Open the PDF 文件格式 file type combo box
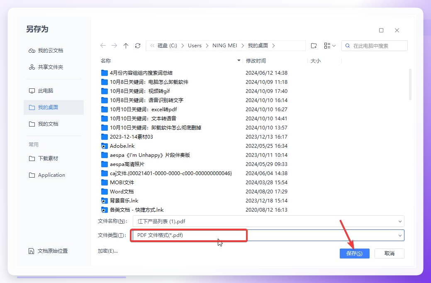This screenshot has width=431, height=283. tap(268, 235)
